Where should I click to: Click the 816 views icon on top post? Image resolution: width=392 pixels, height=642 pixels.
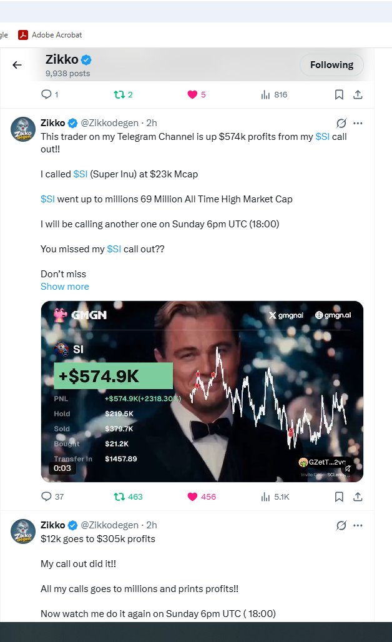pyautogui.click(x=265, y=94)
